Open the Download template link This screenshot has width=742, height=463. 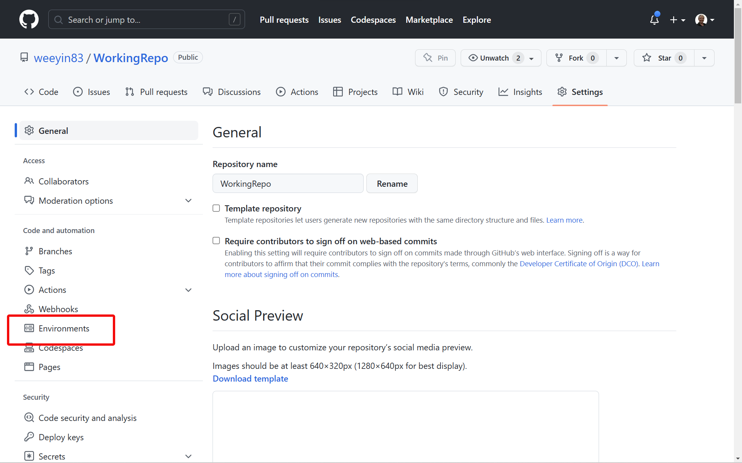[250, 379]
